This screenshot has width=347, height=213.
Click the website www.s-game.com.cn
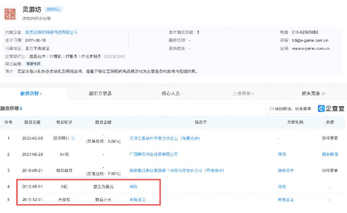click(x=310, y=49)
